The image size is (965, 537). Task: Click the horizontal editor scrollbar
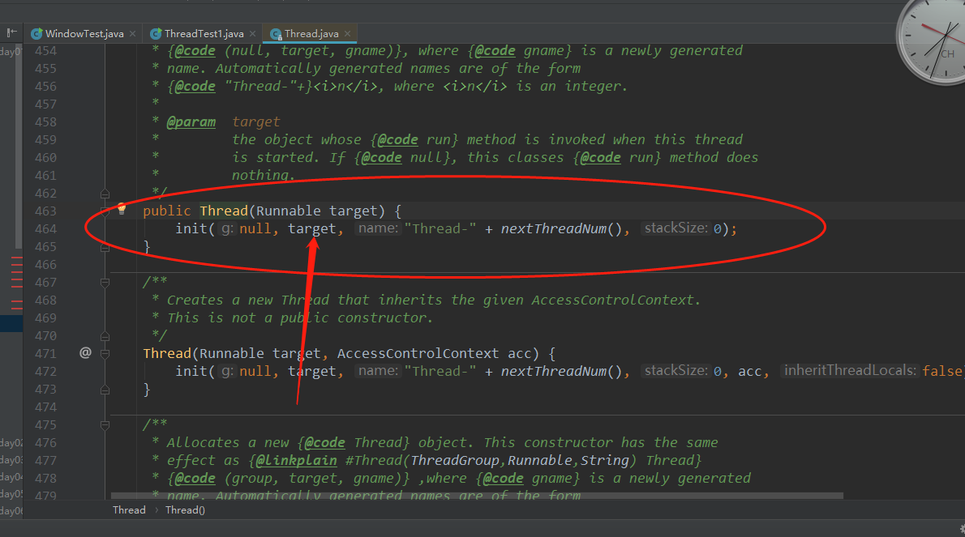click(x=477, y=495)
